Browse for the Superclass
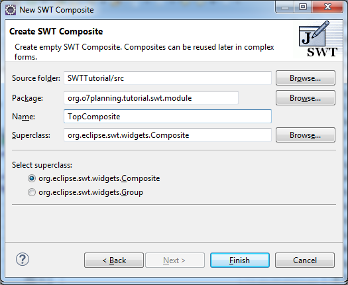 [x=306, y=135]
